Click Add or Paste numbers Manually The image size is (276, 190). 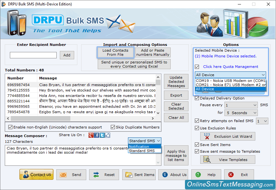click(152, 53)
